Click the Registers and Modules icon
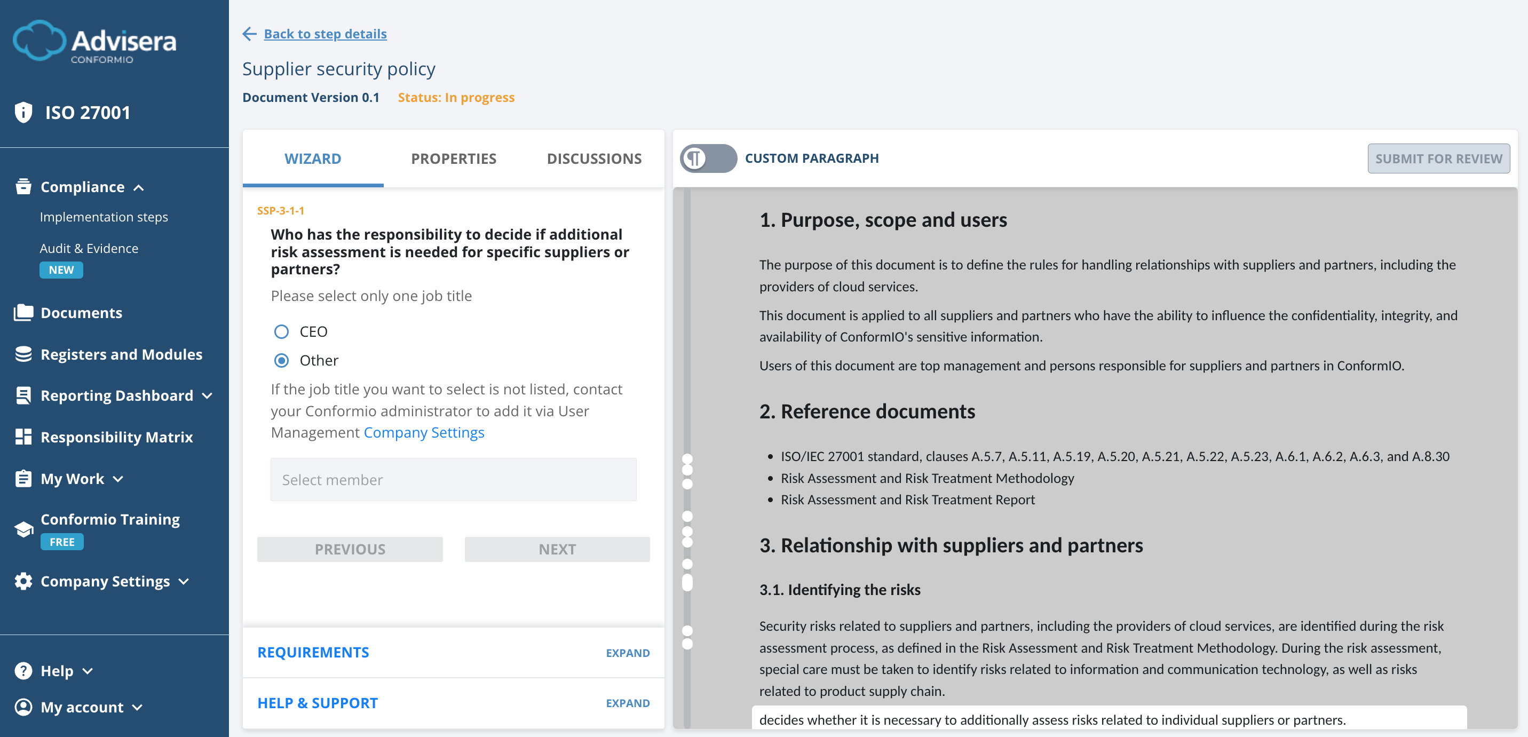The image size is (1528, 737). 23,354
